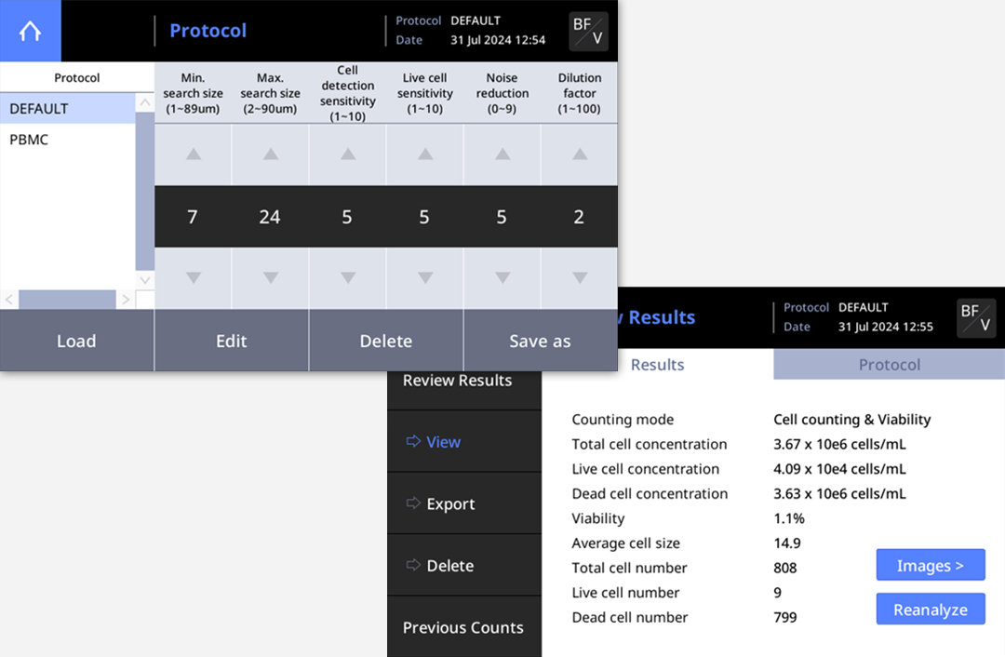The height and width of the screenshot is (657, 1005).
Task: Increase Cell detection sensitivity value
Action: pyautogui.click(x=348, y=154)
